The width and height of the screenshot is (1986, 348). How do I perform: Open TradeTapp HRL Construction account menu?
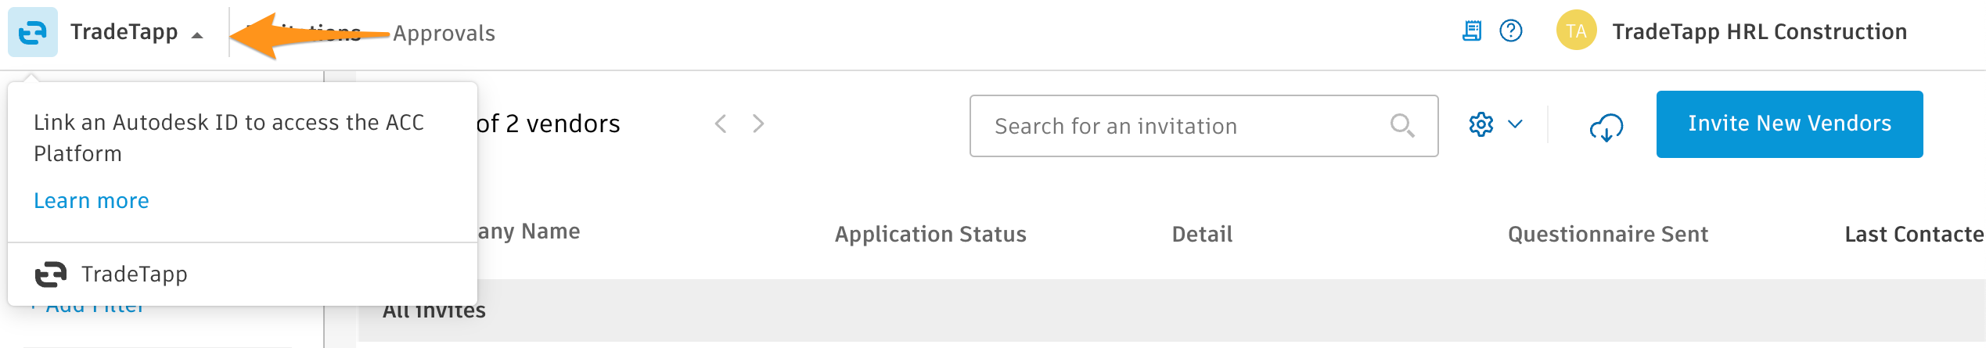[x=1759, y=31]
